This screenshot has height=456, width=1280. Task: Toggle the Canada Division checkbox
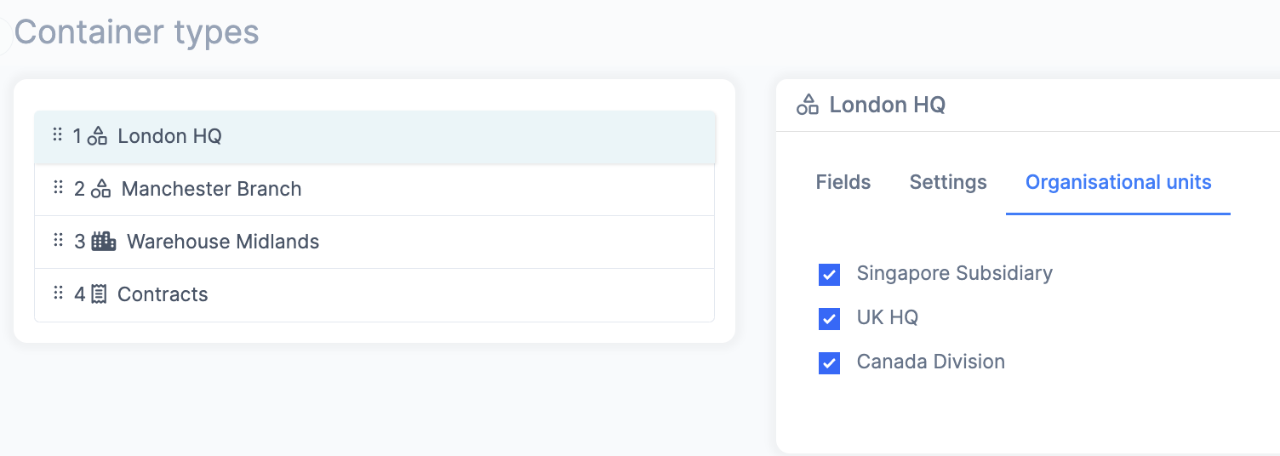coord(829,363)
